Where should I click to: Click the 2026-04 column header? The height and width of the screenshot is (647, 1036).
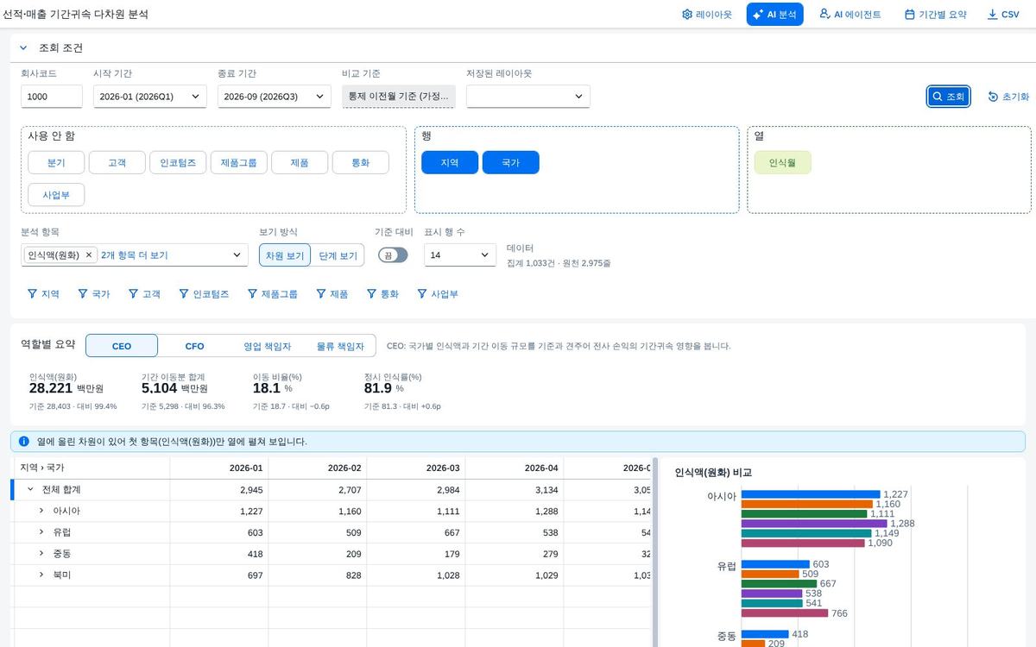(515, 468)
